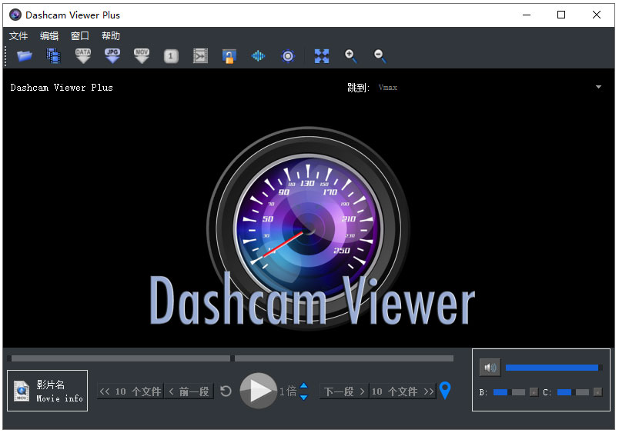Jump forward with '10 个文件 >>' button
Screen dimensions: 619x433
(x=403, y=391)
